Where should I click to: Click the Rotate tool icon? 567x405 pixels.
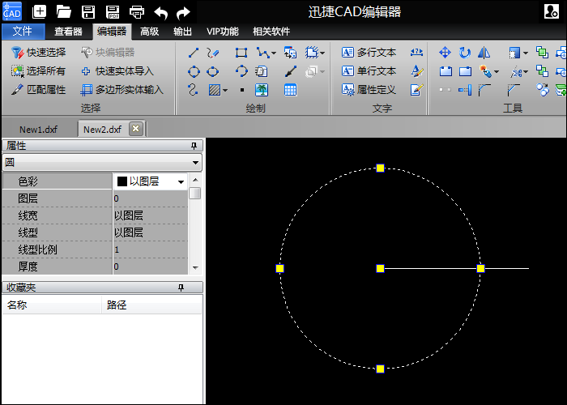point(464,53)
